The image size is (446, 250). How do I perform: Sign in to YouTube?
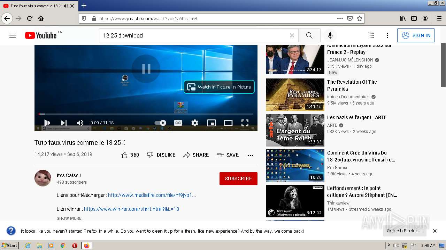coord(416,35)
